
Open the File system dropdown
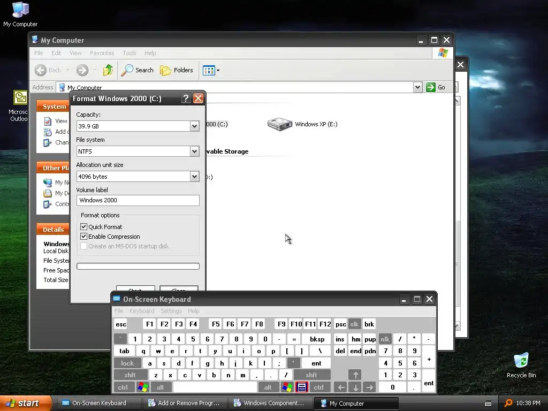tap(195, 151)
